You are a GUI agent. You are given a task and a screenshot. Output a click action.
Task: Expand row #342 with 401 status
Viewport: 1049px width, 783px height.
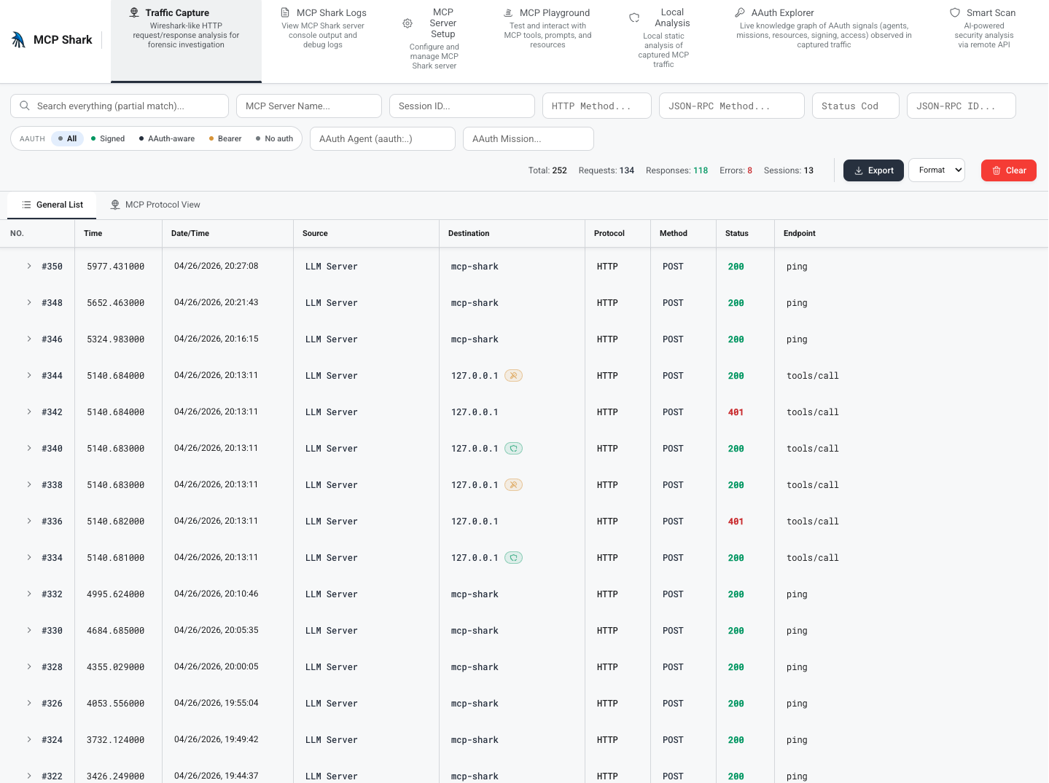(29, 412)
